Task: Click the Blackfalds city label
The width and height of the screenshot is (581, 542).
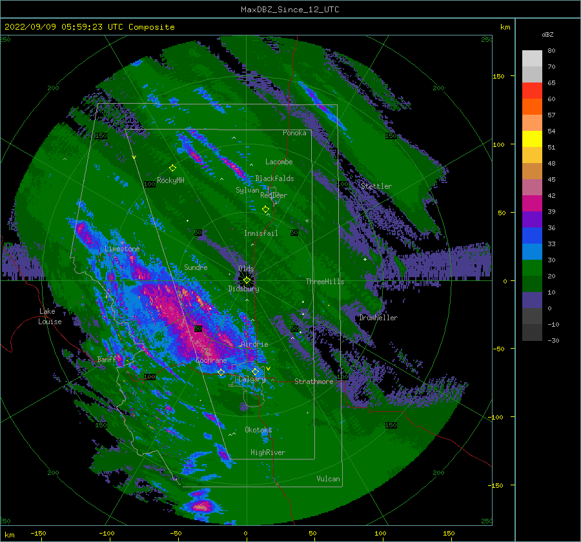Action: click(x=274, y=179)
